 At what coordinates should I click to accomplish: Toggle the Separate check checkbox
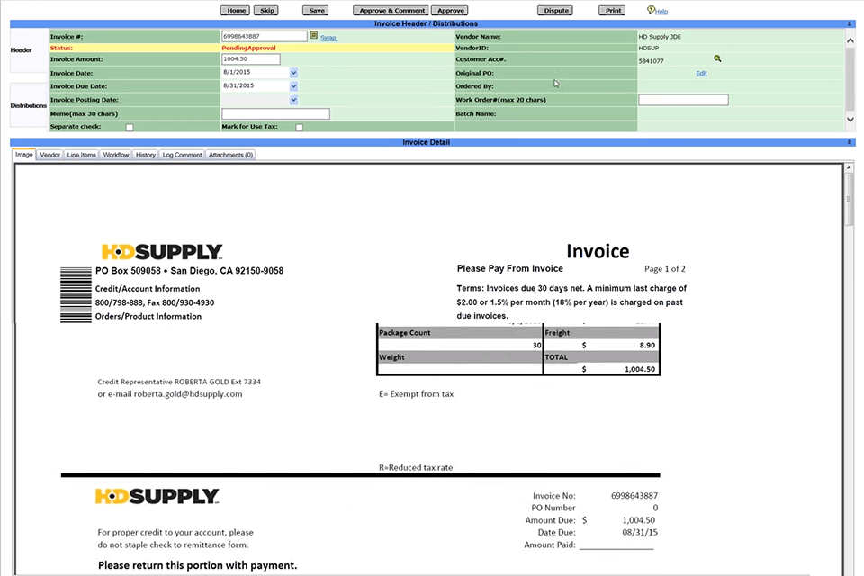click(x=130, y=127)
